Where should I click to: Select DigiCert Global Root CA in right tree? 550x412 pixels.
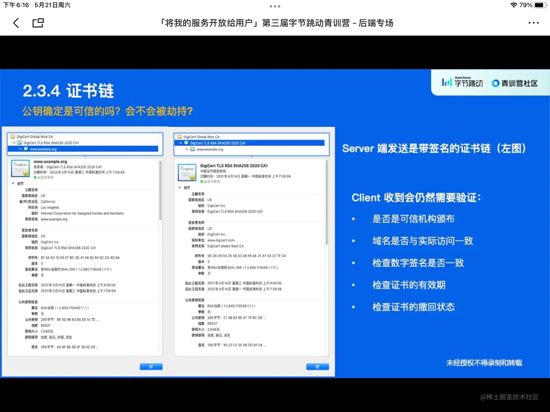pyautogui.click(x=201, y=137)
